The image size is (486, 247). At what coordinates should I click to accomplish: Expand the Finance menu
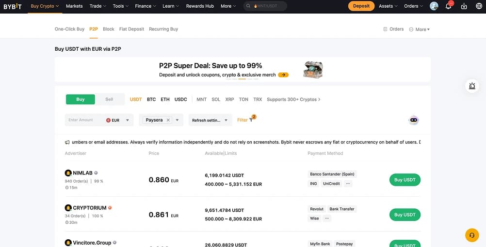[146, 6]
